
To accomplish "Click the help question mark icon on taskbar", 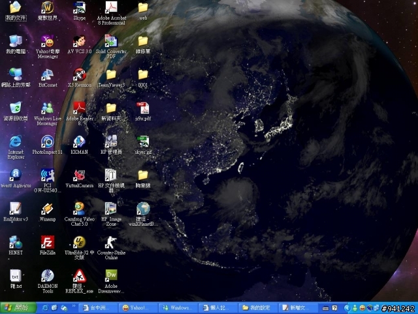I will pos(335,308).
